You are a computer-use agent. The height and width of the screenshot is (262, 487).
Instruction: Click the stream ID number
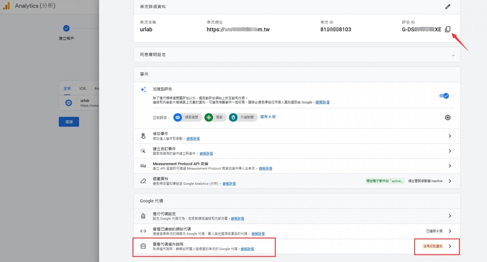[336, 29]
